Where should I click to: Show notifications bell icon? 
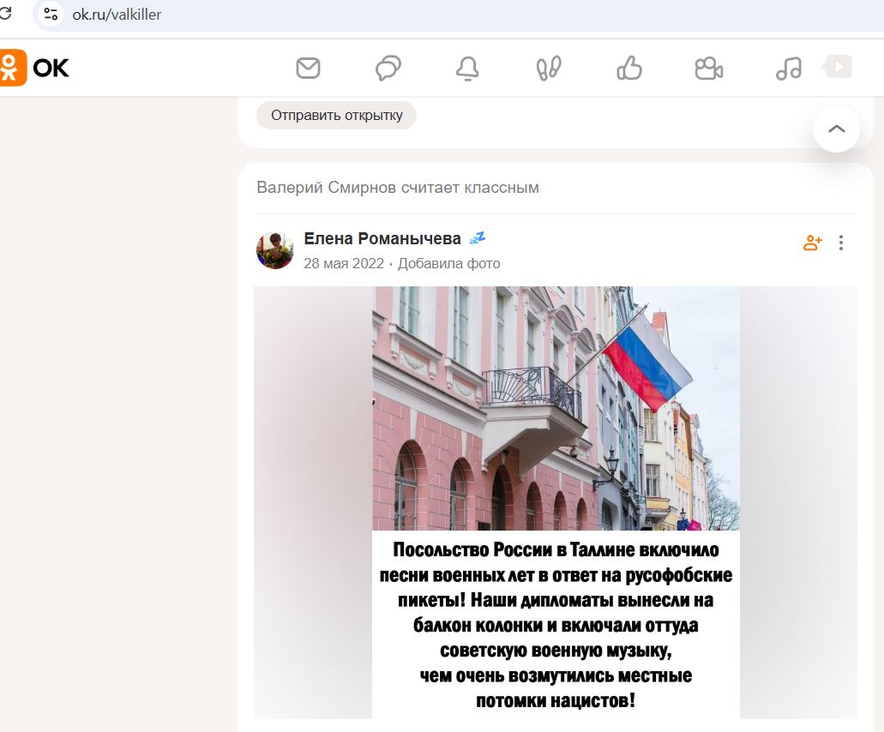[467, 69]
